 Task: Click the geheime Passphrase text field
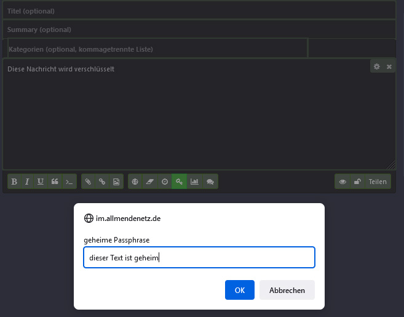[x=199, y=258]
